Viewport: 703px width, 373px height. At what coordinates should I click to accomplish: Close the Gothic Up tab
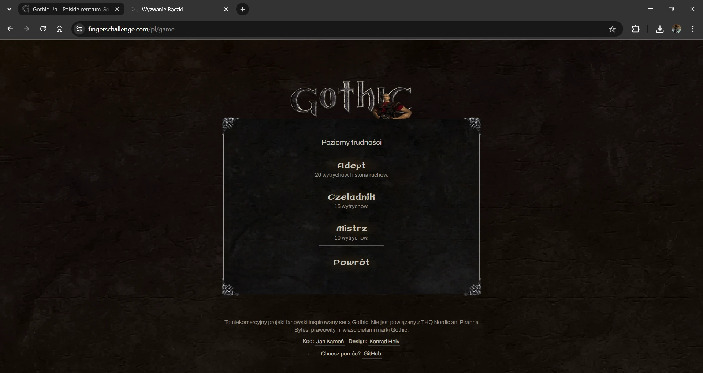click(117, 9)
